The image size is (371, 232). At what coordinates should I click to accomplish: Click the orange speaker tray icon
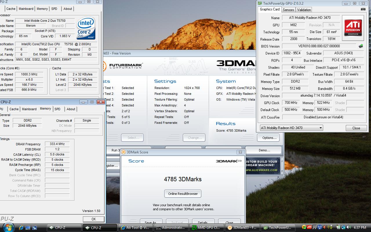pos(324,227)
